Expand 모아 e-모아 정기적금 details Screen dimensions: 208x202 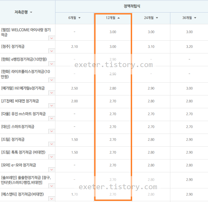pos(52,170)
